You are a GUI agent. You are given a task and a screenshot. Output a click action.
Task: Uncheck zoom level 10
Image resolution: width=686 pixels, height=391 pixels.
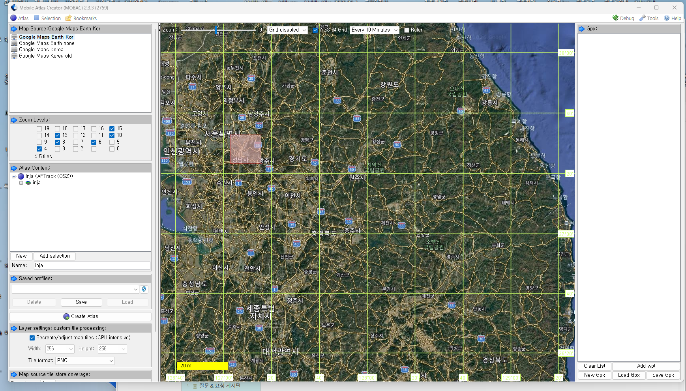[112, 135]
